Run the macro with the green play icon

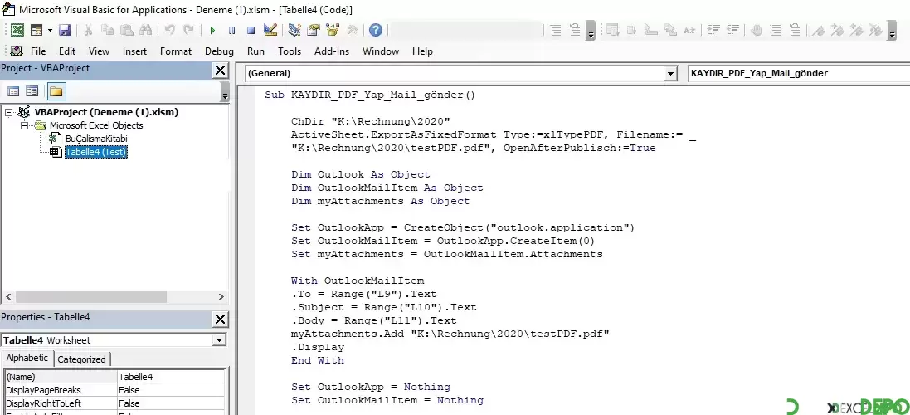click(x=212, y=30)
